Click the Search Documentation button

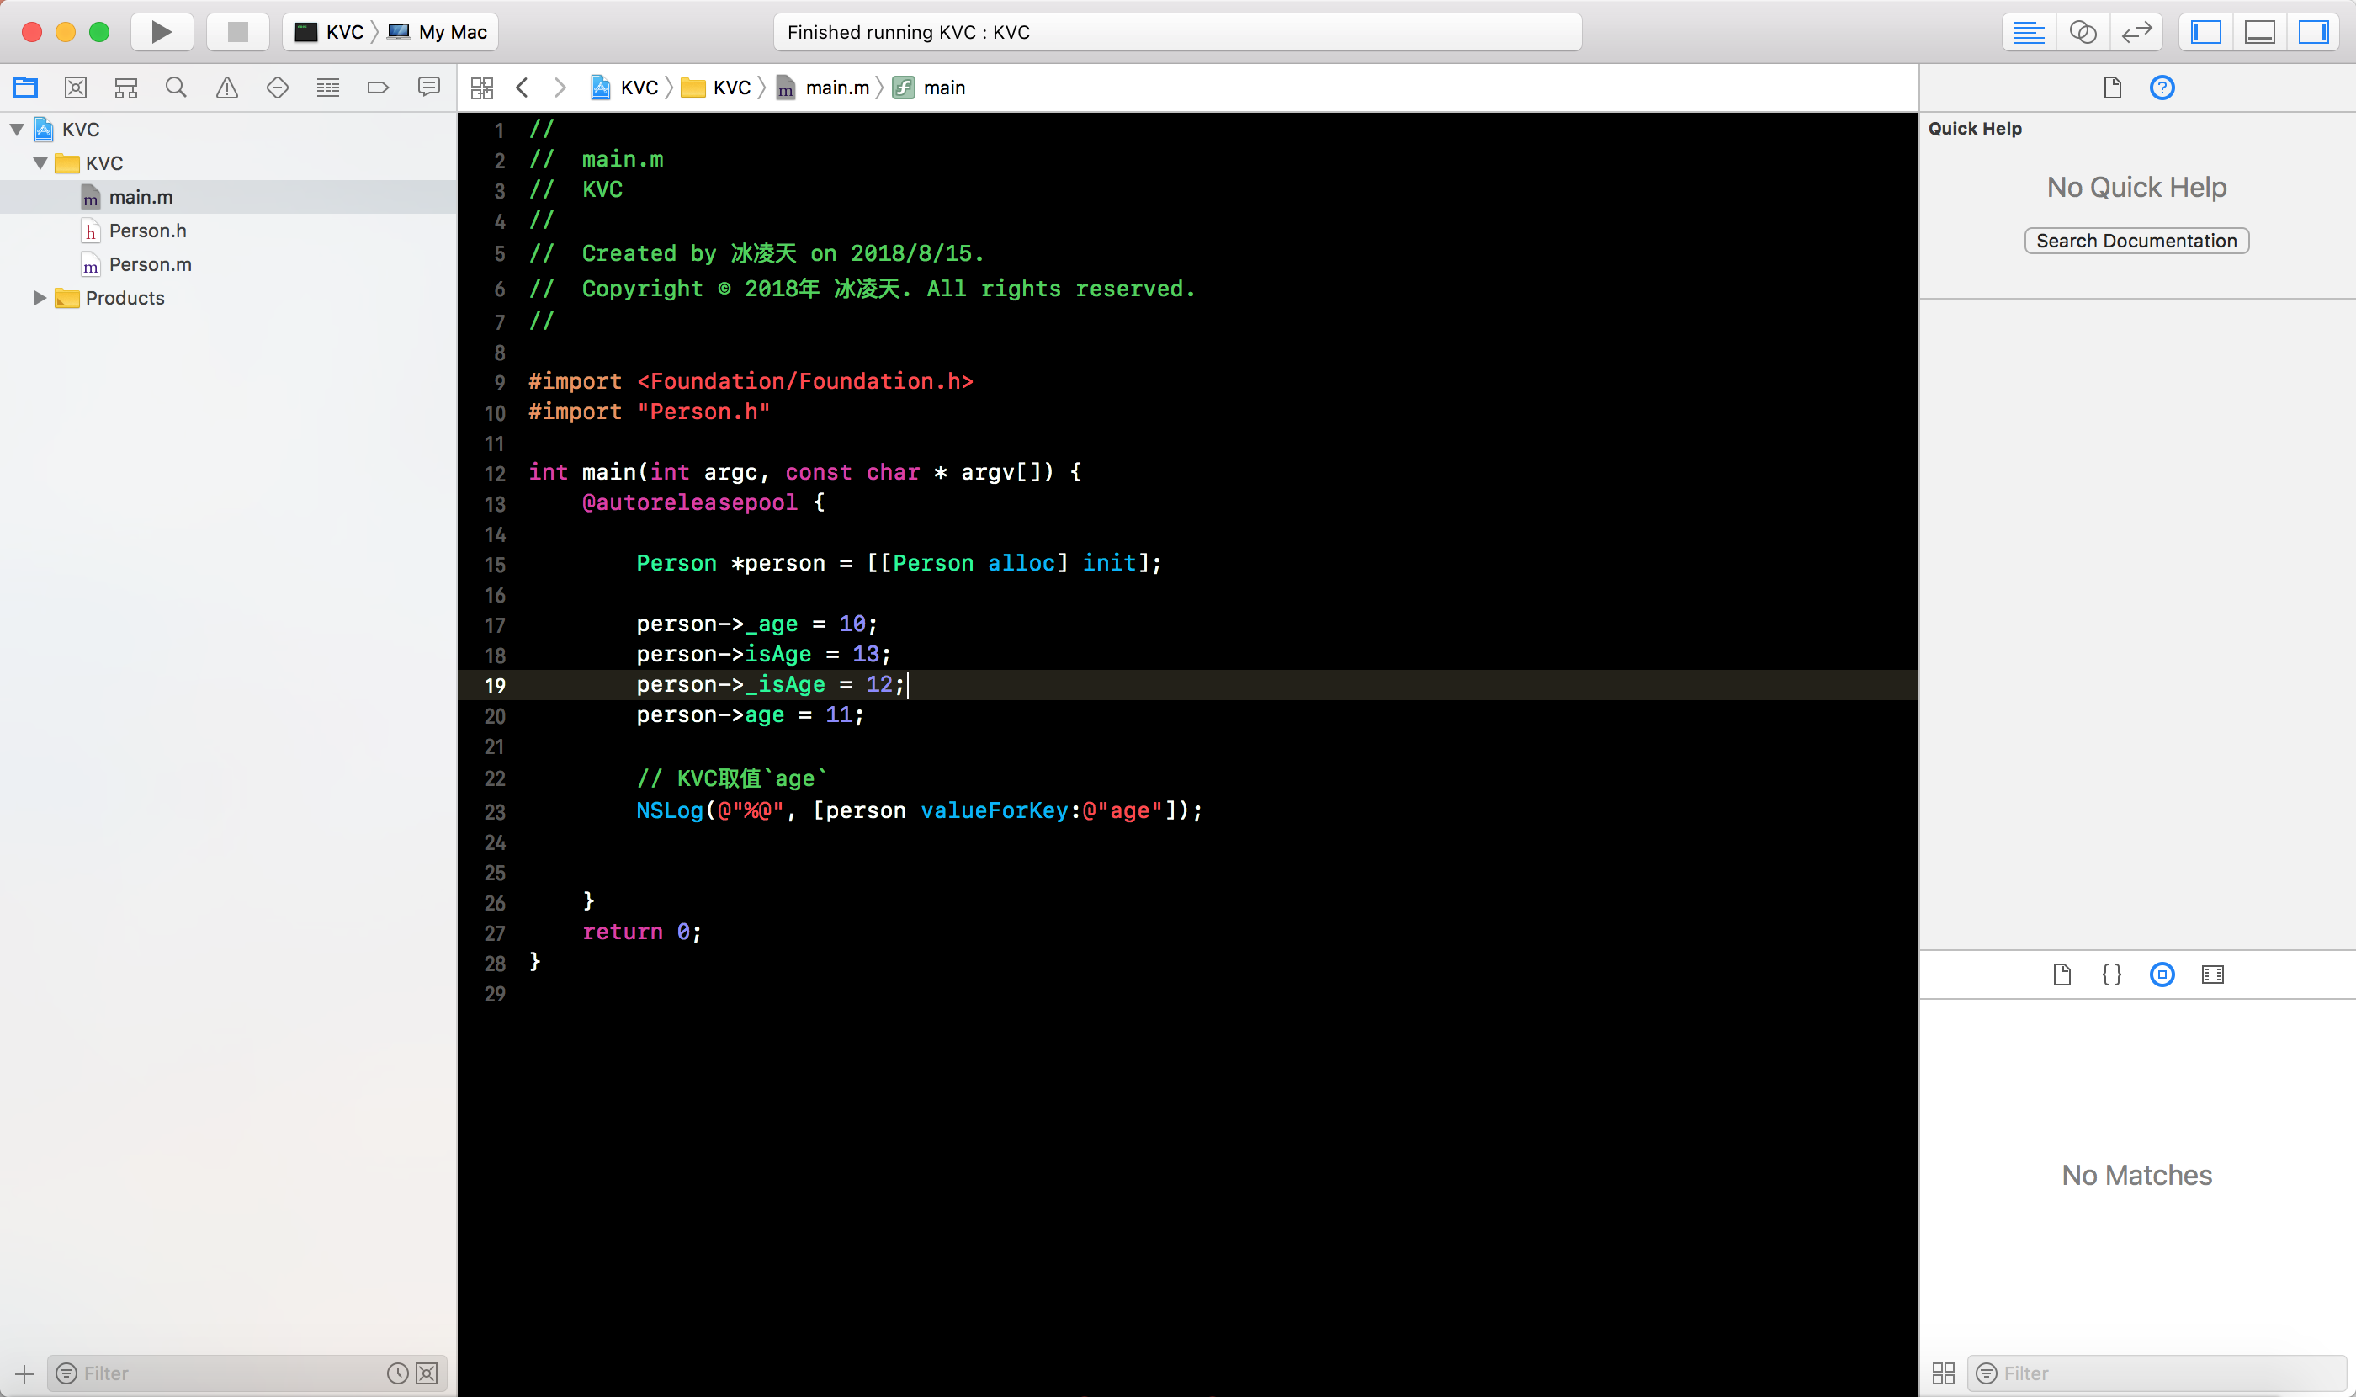coord(2136,241)
